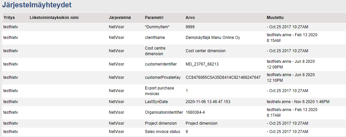Open the blue '1' value link
The image size is (346, 137).
[x=187, y=91]
